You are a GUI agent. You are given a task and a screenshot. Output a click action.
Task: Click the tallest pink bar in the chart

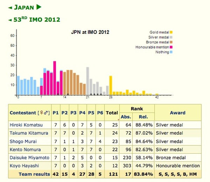[x=55, y=78]
